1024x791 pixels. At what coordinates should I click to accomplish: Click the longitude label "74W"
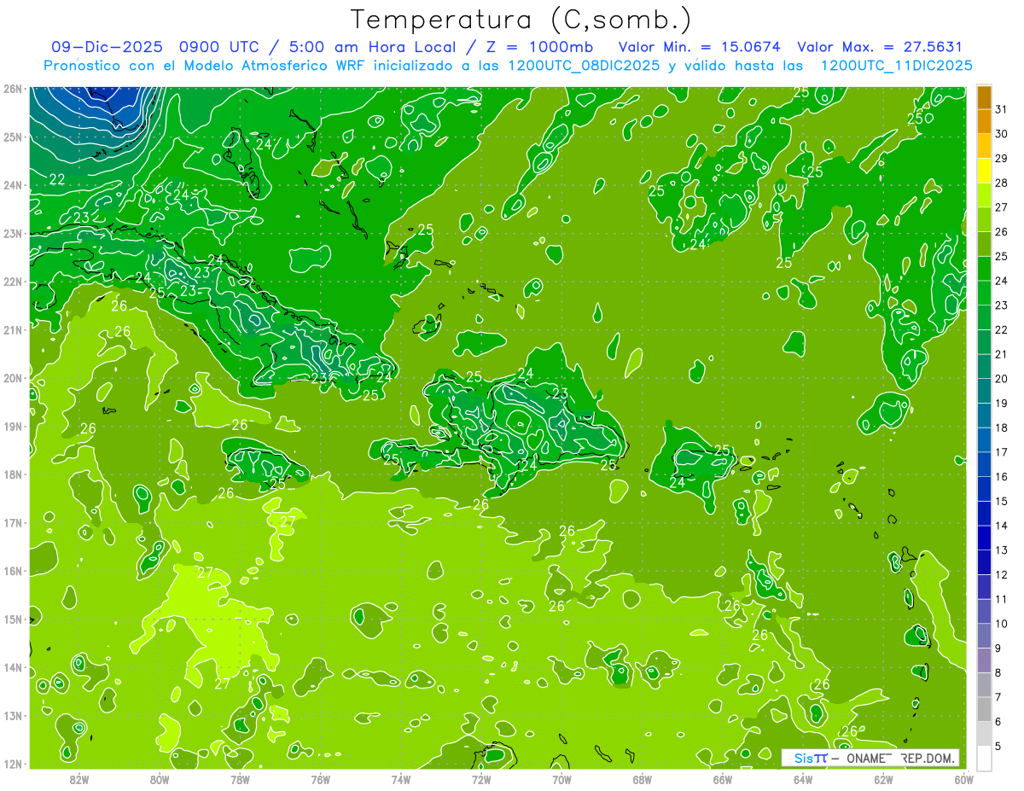click(400, 778)
